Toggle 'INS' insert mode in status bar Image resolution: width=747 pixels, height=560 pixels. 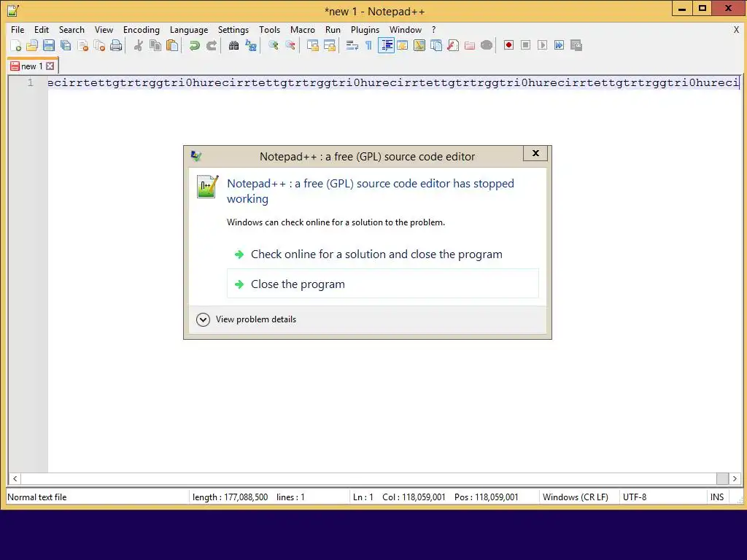tap(717, 497)
